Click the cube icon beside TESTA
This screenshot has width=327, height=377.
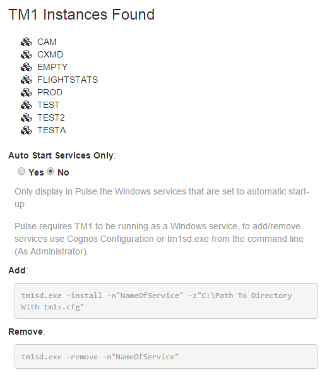[x=26, y=130]
